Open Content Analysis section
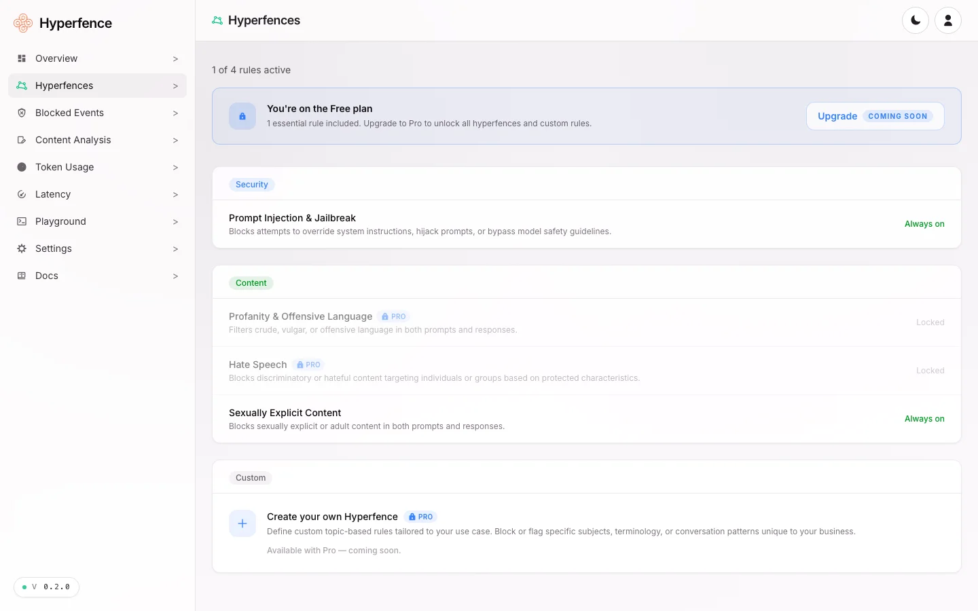The height and width of the screenshot is (611, 978). click(x=97, y=140)
